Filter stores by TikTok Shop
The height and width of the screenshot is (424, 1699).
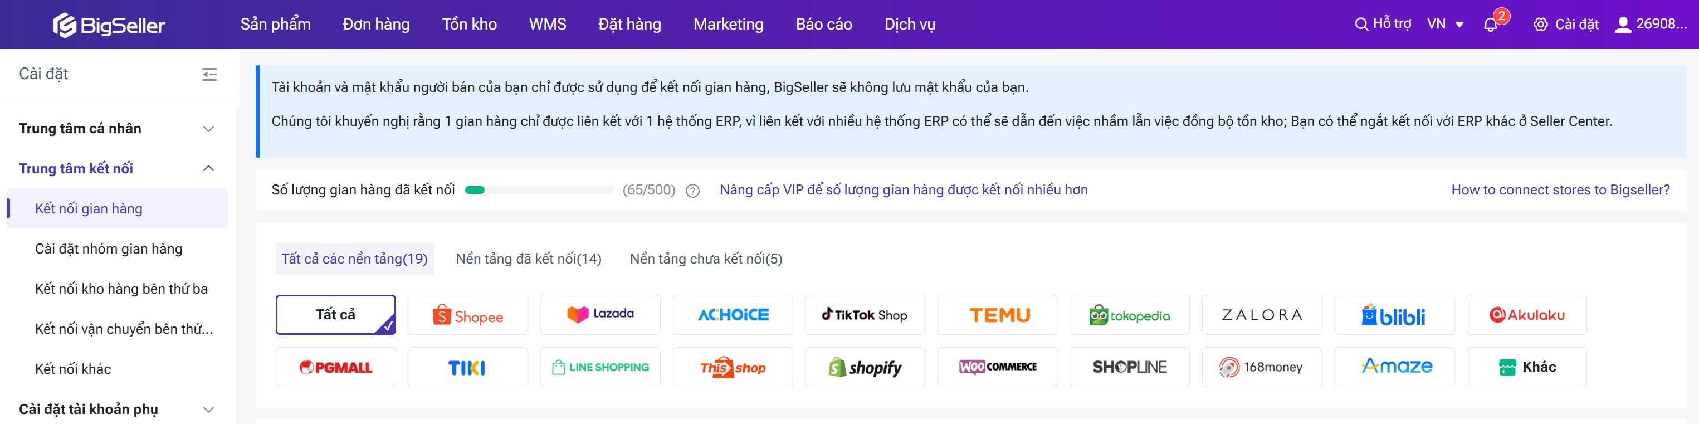(864, 315)
